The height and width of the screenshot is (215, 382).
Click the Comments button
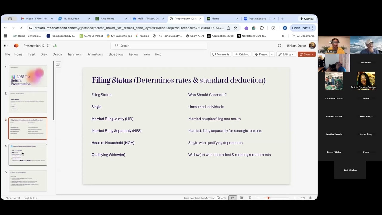tap(221, 54)
